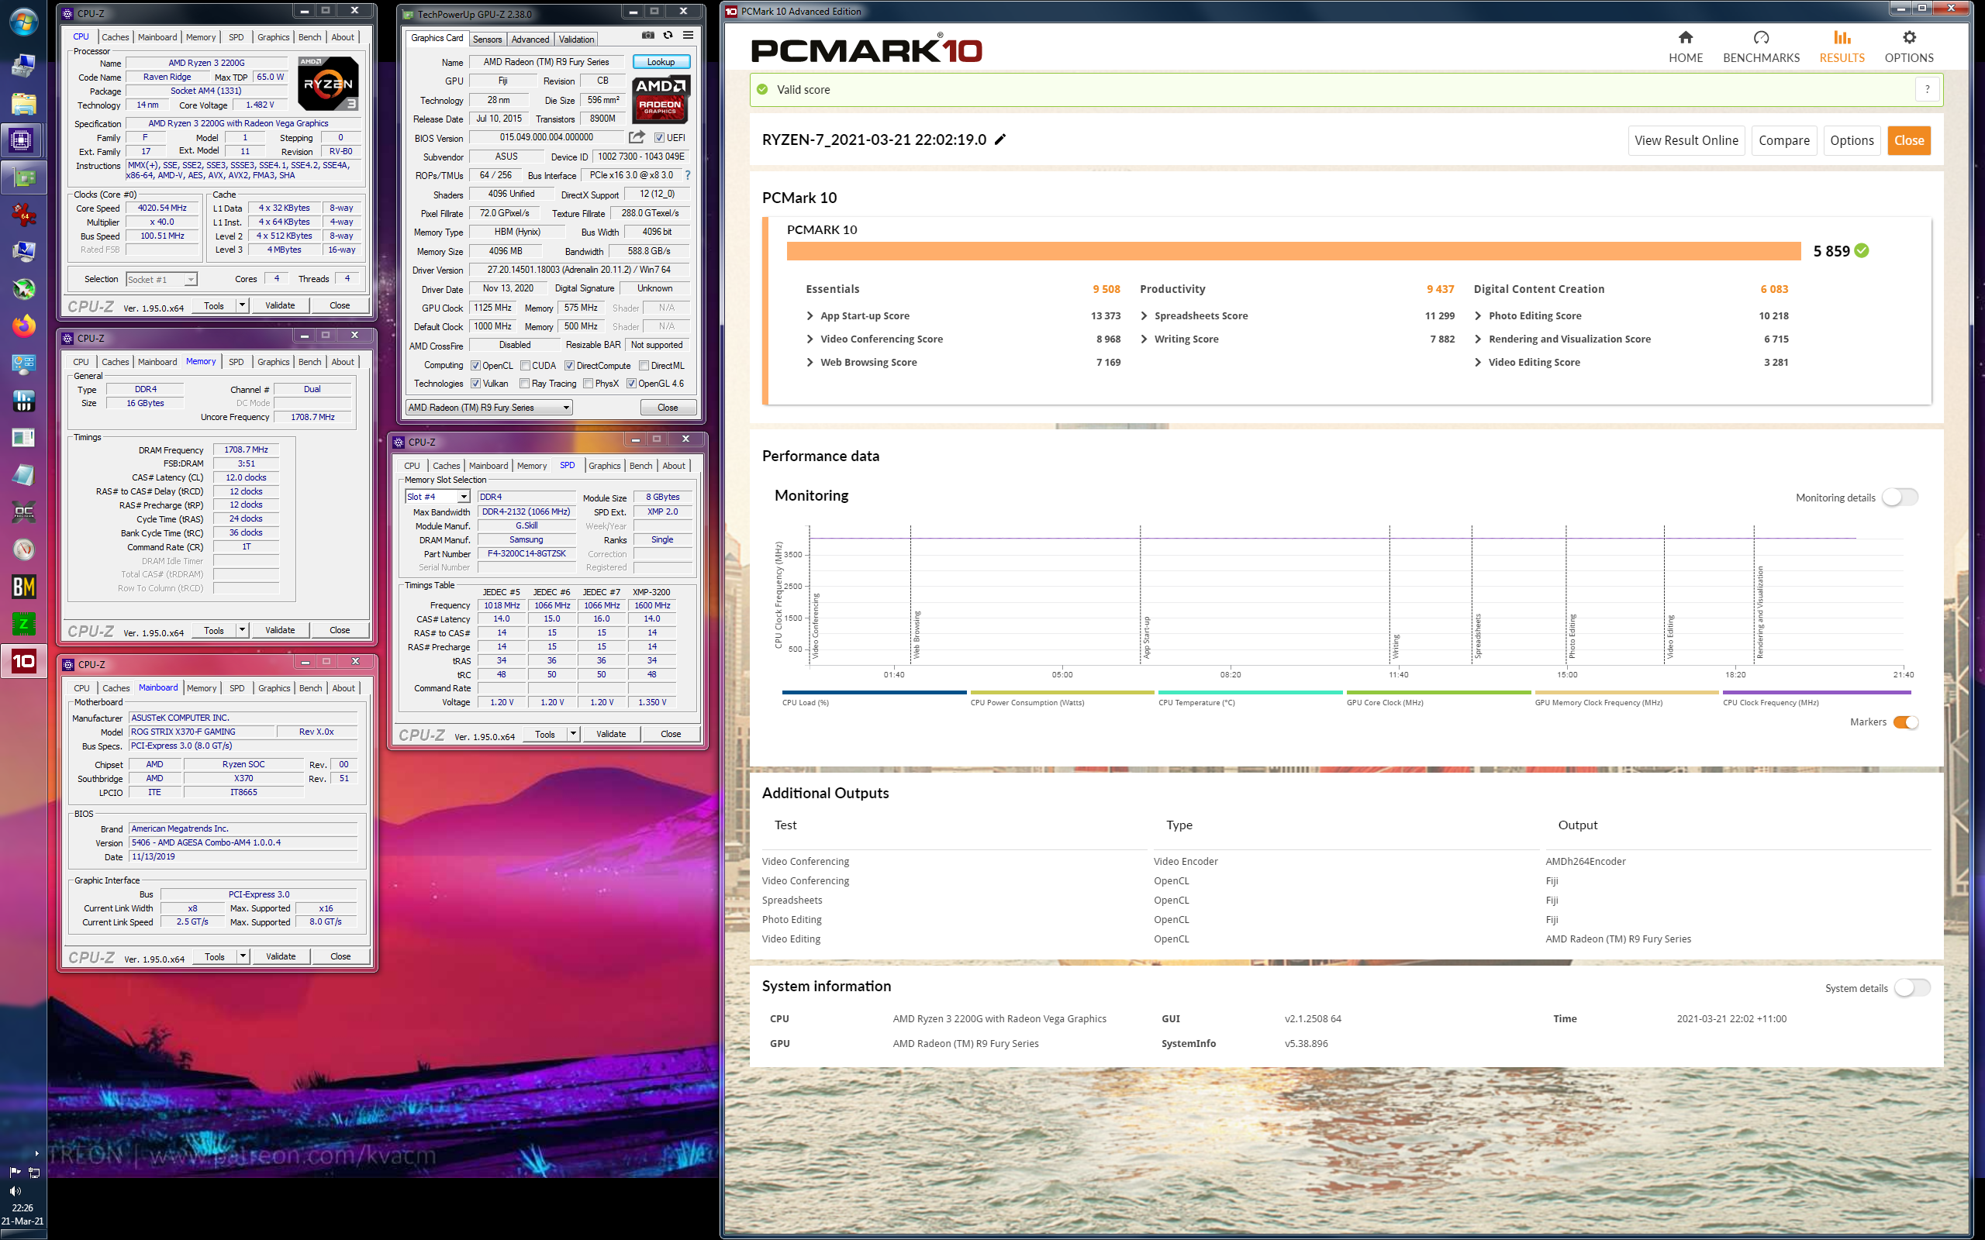Activate the PCMark 10 taskbar icon
This screenshot has width=1985, height=1240.
point(23,661)
